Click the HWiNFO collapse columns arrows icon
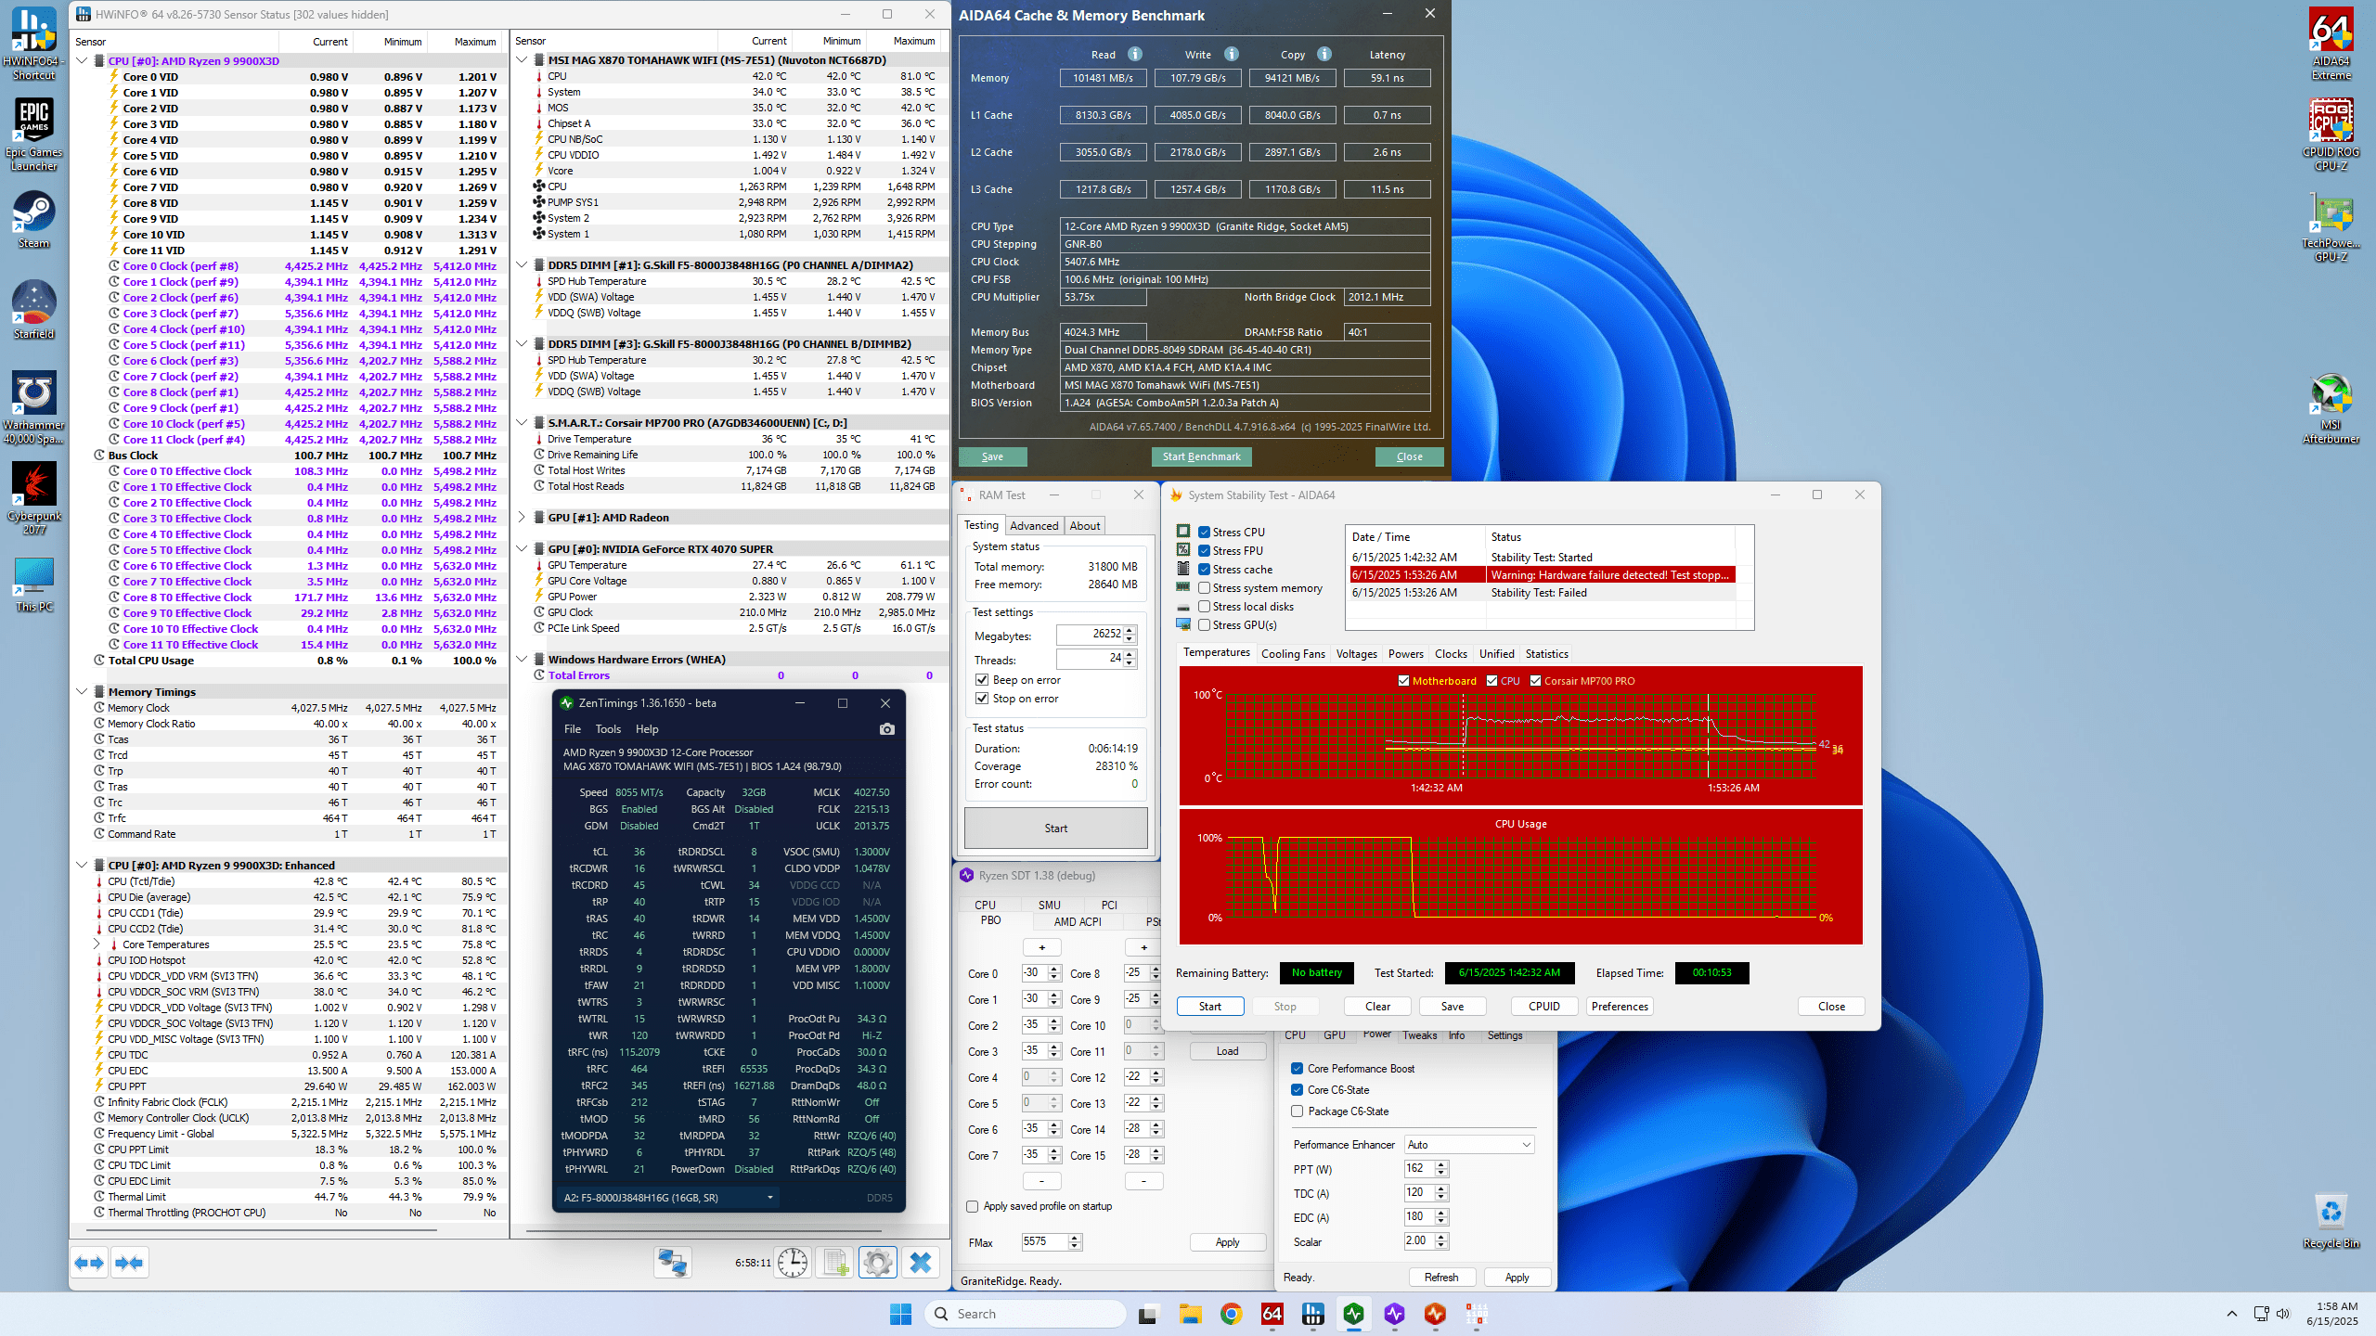 [129, 1263]
